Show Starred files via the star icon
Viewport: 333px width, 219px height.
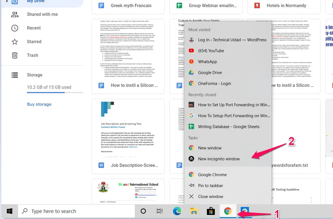[14, 42]
